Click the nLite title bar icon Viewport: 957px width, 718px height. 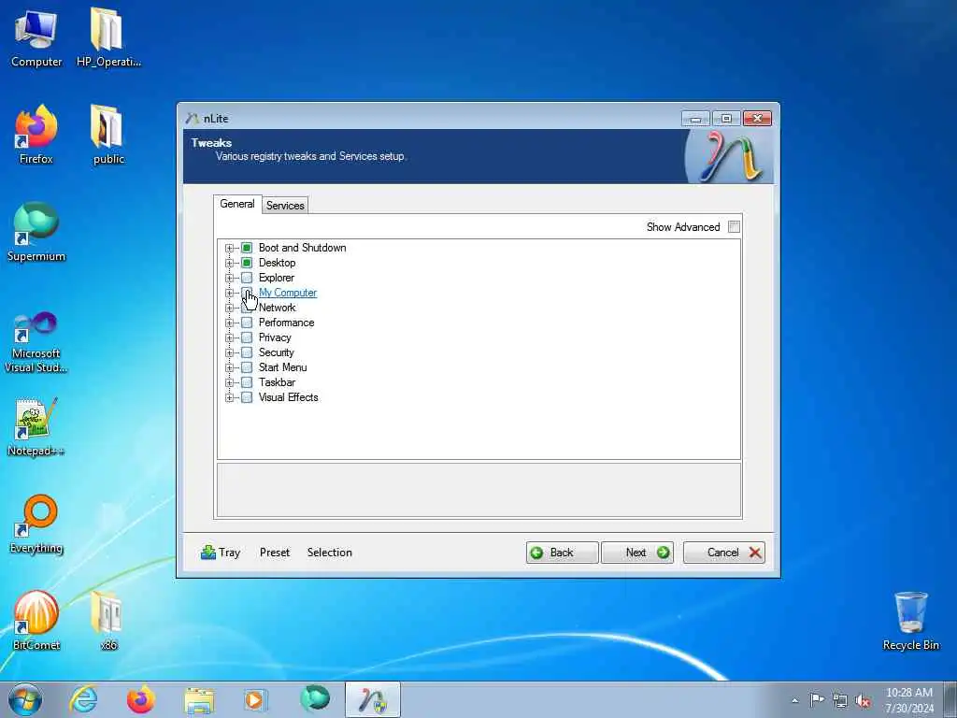click(193, 119)
